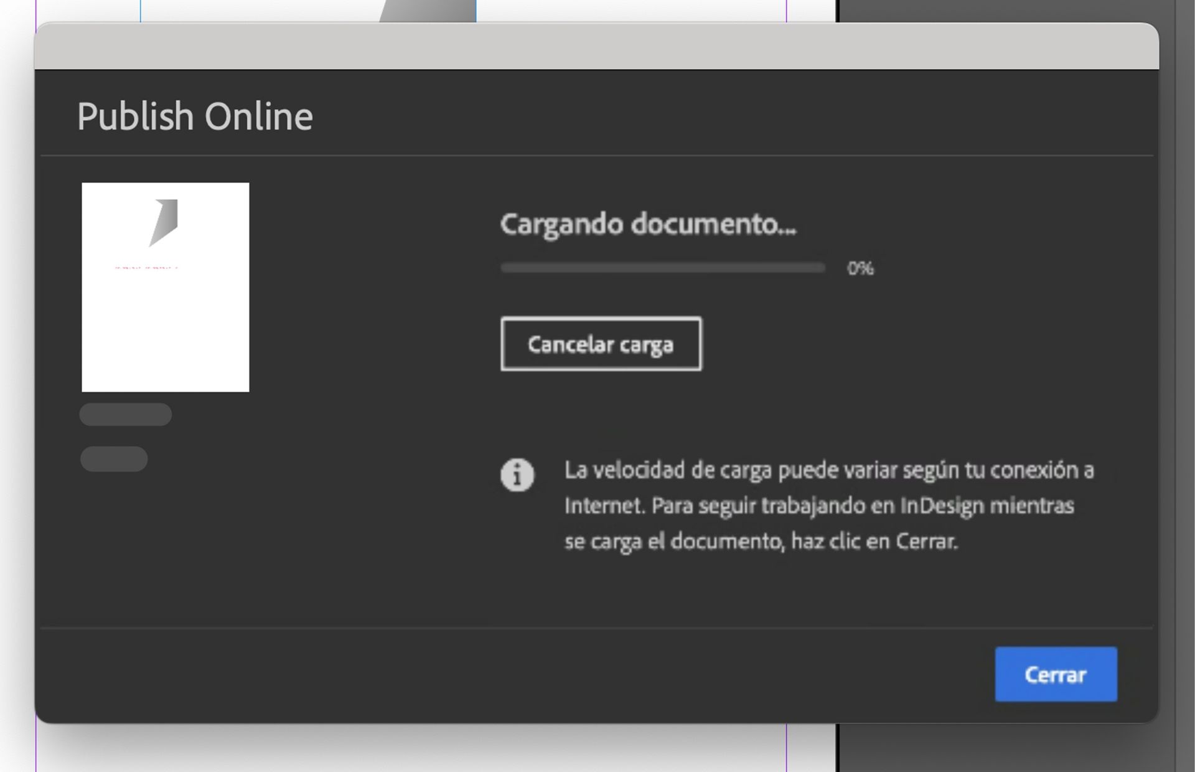Click the darker background area right of the dialog
The image size is (1195, 772).
(1176, 374)
